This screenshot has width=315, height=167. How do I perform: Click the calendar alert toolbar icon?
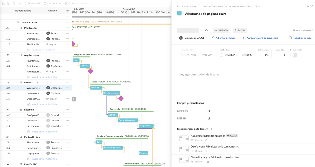pyautogui.click(x=9, y=3)
